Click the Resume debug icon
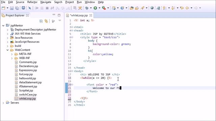The height and width of the screenshot is (121, 216). coord(37,8)
